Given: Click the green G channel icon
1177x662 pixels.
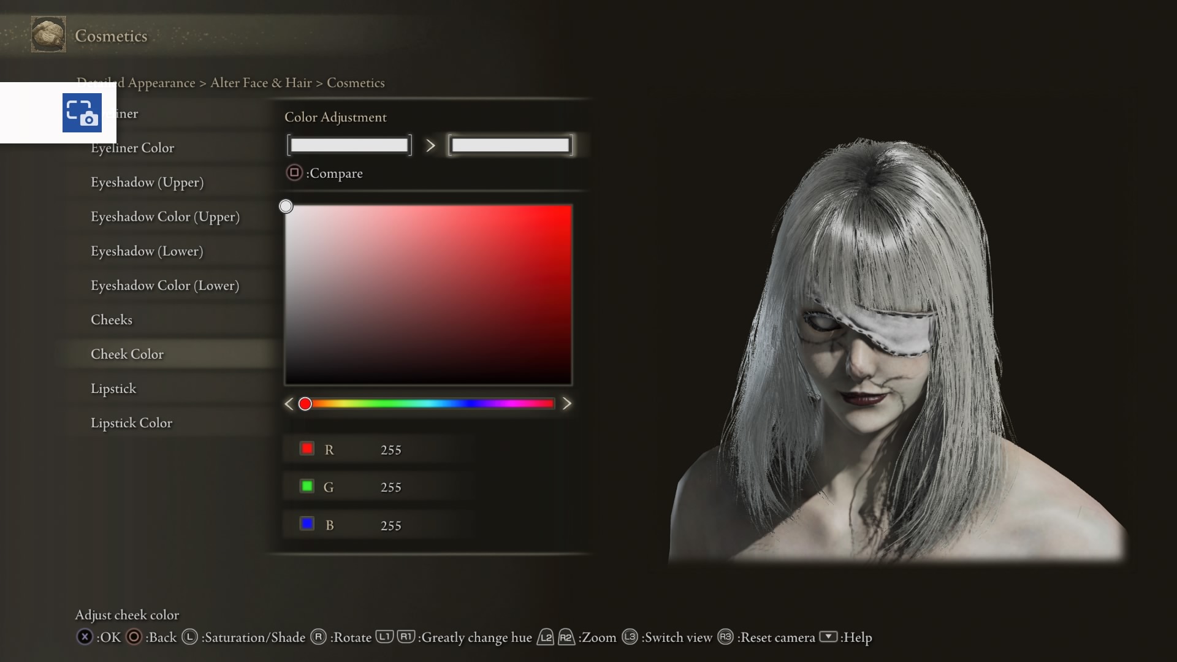Looking at the screenshot, I should point(307,486).
